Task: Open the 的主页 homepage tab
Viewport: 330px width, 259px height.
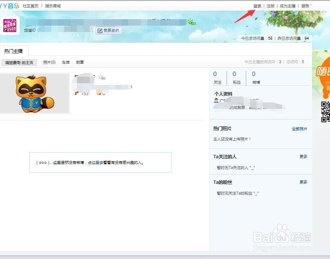Action: click(x=19, y=62)
